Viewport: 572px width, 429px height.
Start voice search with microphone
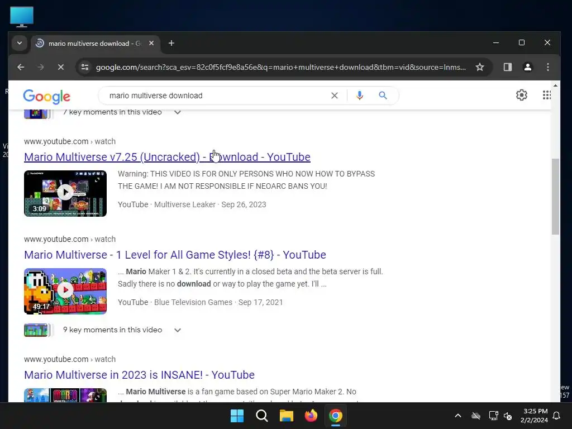(x=359, y=96)
